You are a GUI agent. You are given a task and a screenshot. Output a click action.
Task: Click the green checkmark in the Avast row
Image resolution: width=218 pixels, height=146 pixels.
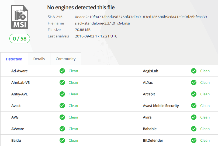62,106
